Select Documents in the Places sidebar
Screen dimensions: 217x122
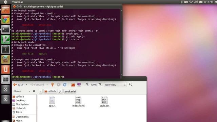pyautogui.click(x=20, y=117)
